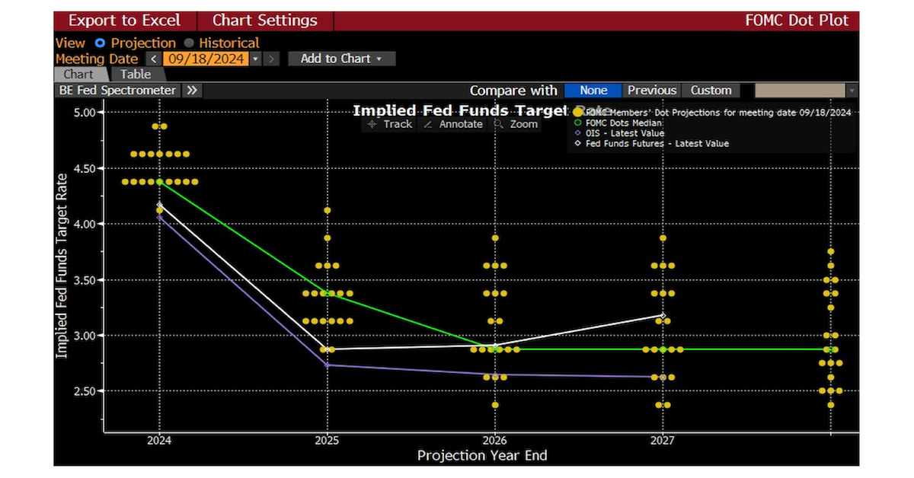
Task: Switch to the Table tab
Action: coord(136,75)
